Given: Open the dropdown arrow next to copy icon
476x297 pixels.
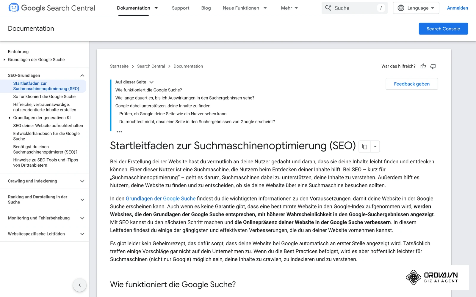Looking at the screenshot, I should [x=375, y=146].
